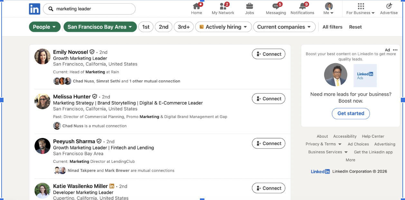Screen dimensions: 405x200
Task: Open the Notifications bell icon
Action: (x=302, y=6)
